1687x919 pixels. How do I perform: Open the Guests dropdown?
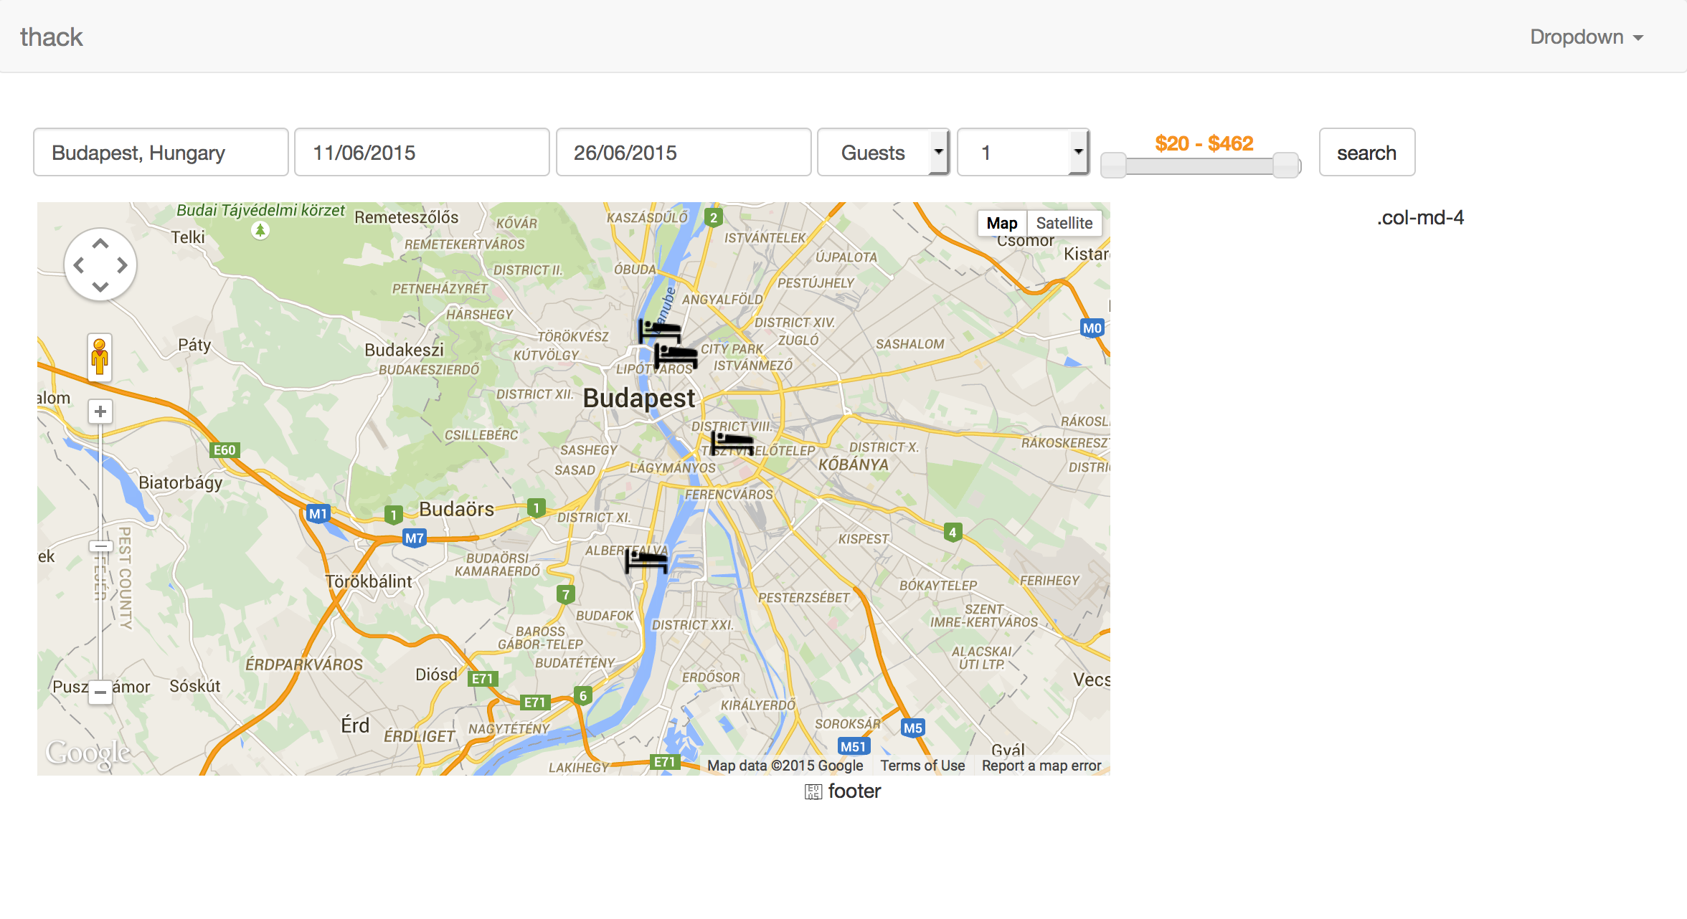pyautogui.click(x=883, y=152)
